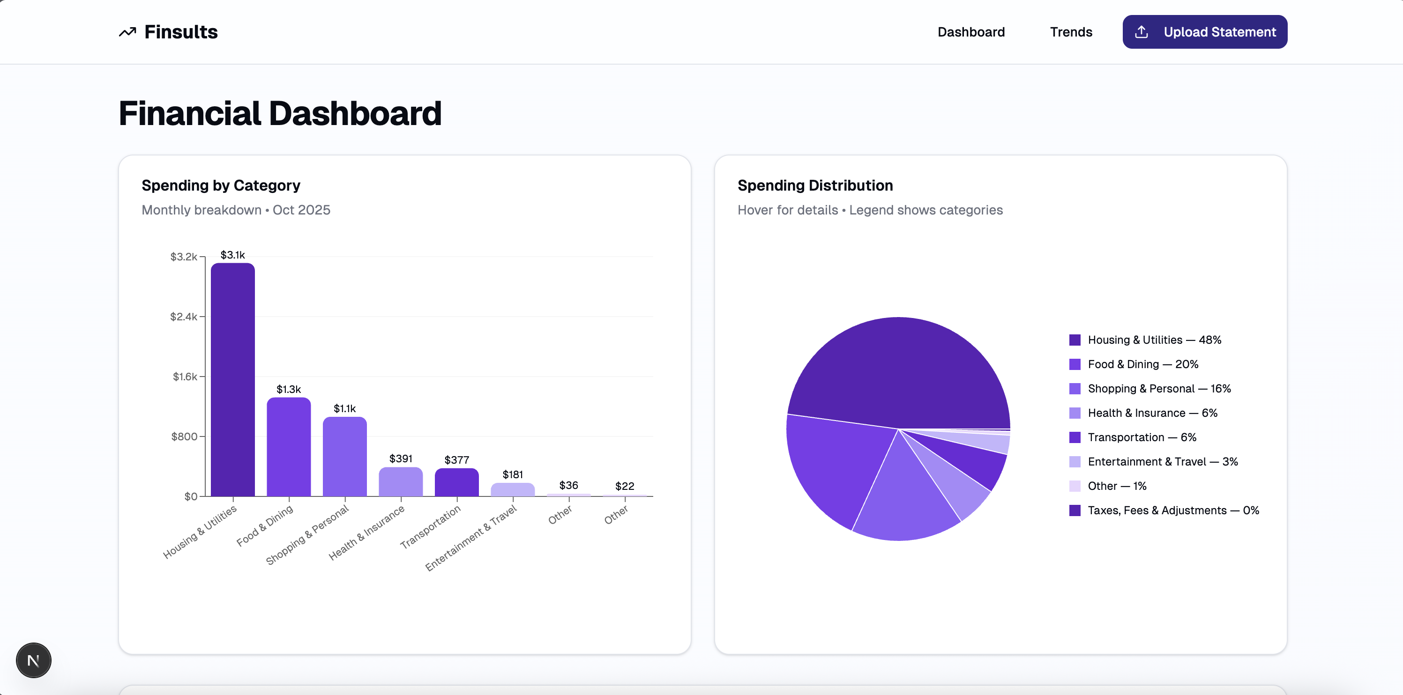Go to the Trends page
The height and width of the screenshot is (695, 1403).
pos(1071,32)
